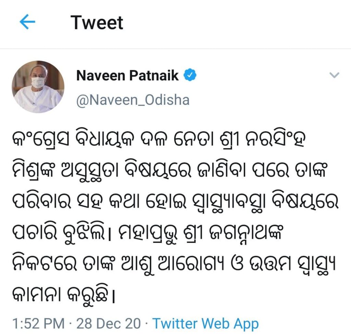351x335 pixels.
Task: Open the Twitter Web App source link
Action: pyautogui.click(x=206, y=324)
